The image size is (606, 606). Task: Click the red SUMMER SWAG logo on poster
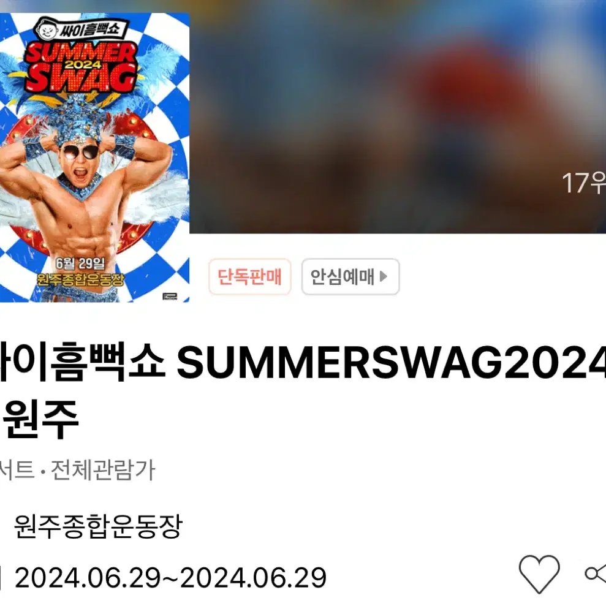pyautogui.click(x=81, y=67)
